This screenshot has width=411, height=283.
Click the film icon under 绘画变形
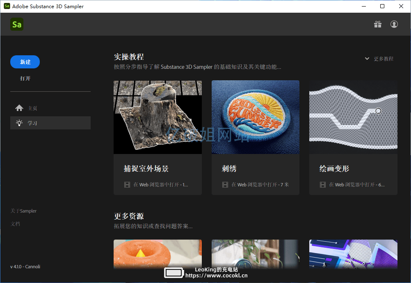click(x=323, y=185)
